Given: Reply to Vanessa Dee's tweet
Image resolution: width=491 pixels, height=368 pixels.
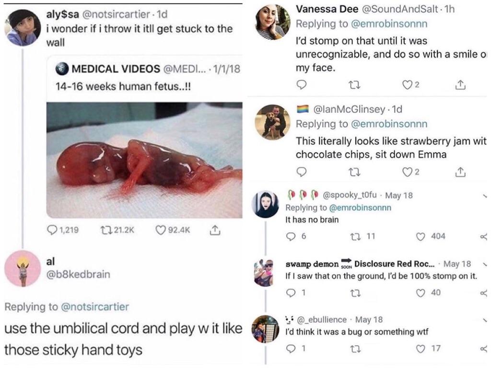Looking at the screenshot, I should (x=302, y=84).
